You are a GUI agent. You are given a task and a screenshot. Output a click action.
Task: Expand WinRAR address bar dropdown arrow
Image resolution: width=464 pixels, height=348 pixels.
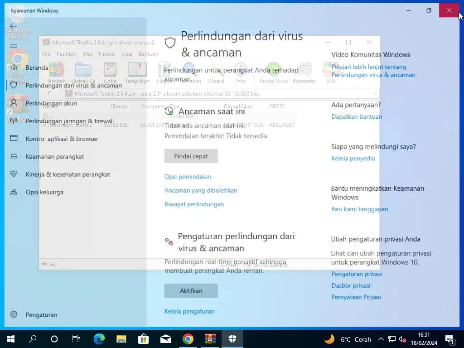click(x=375, y=94)
